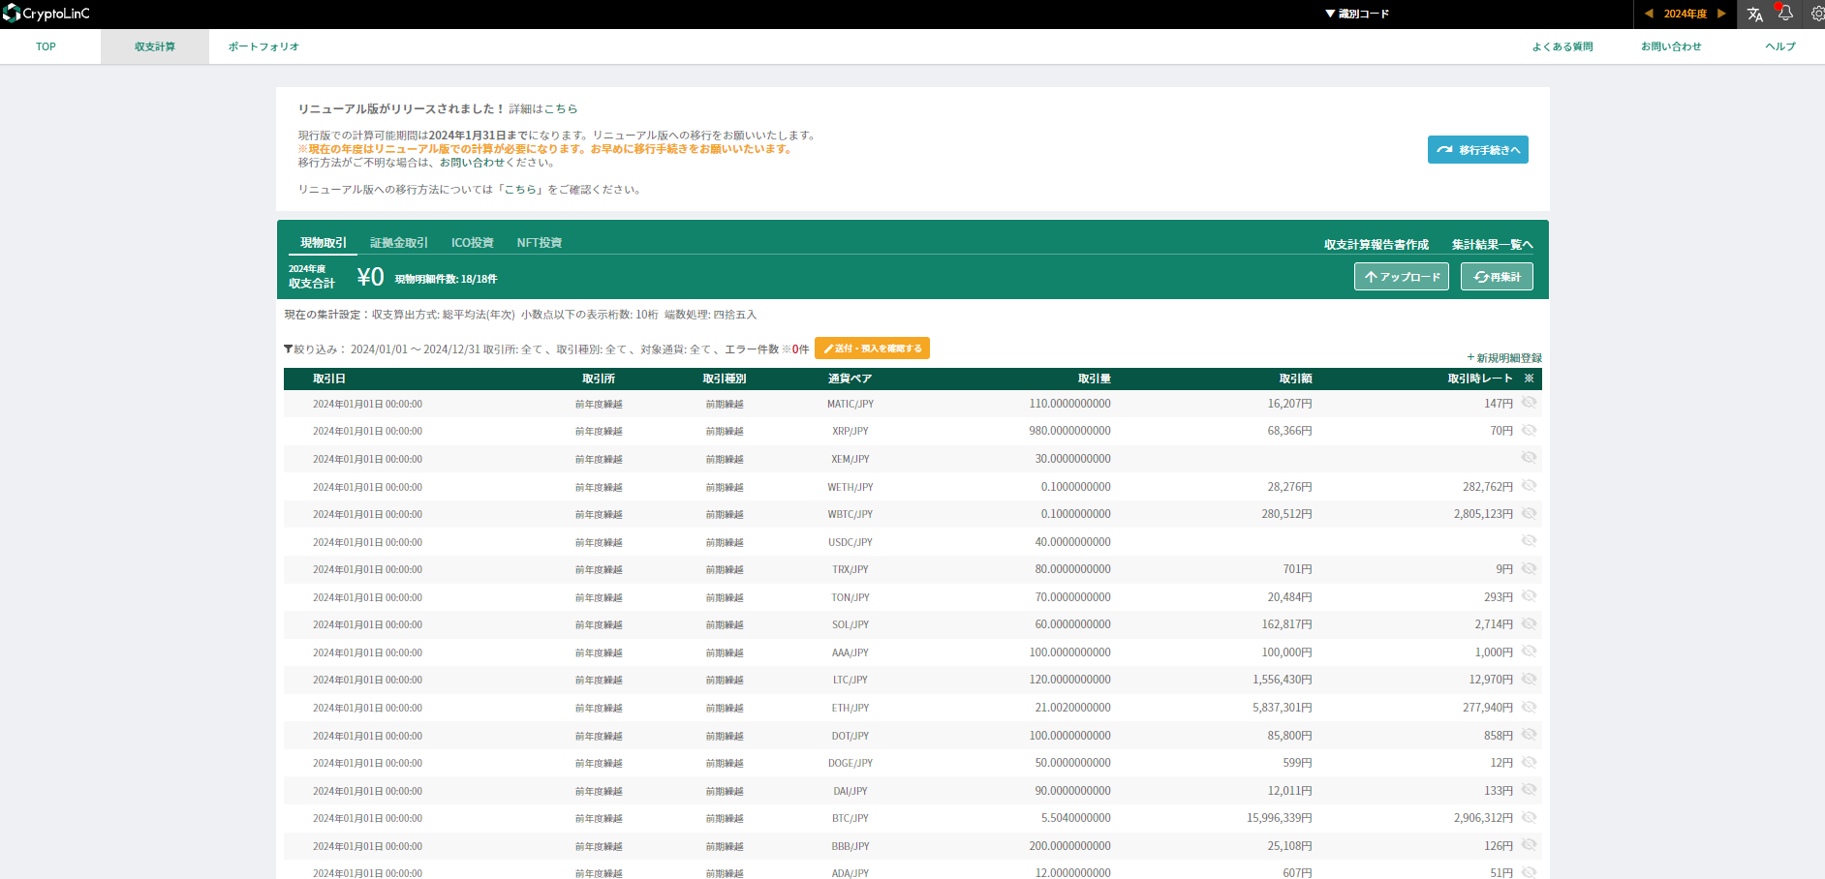This screenshot has width=1825, height=879.
Task: Toggle visibility of TRX/JPY row
Action: 1529,569
